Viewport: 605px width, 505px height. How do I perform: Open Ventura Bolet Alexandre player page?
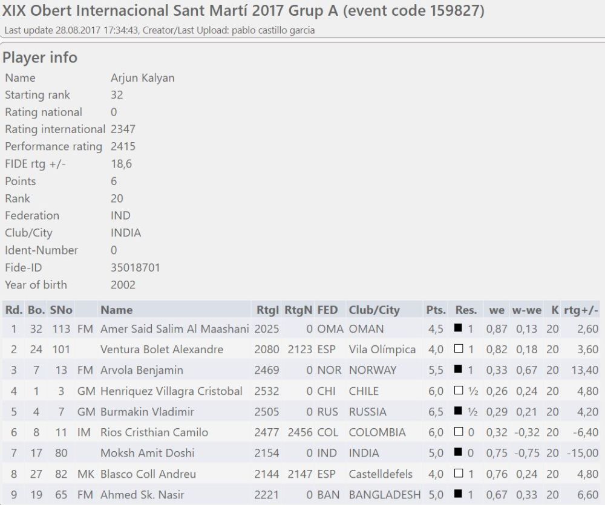tap(162, 350)
